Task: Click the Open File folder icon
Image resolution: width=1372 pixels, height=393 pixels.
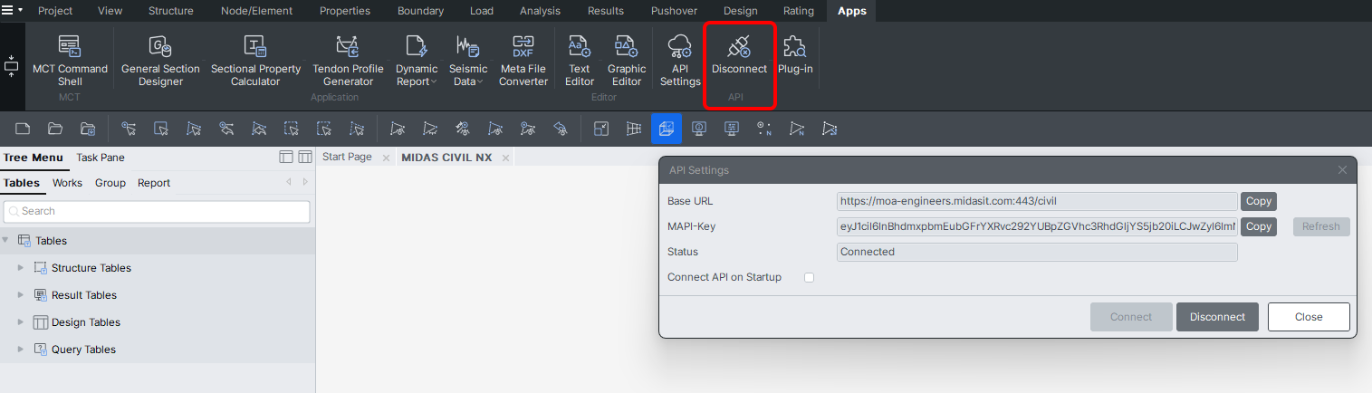Action: click(x=55, y=129)
